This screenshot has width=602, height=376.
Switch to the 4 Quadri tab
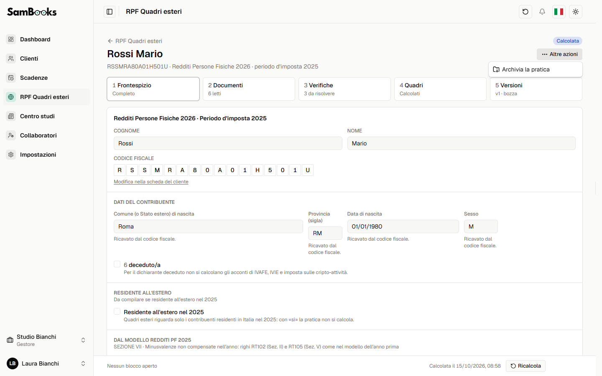click(440, 89)
